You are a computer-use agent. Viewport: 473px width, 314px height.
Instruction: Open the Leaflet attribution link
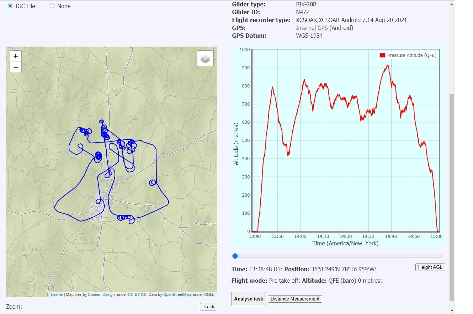[57, 294]
